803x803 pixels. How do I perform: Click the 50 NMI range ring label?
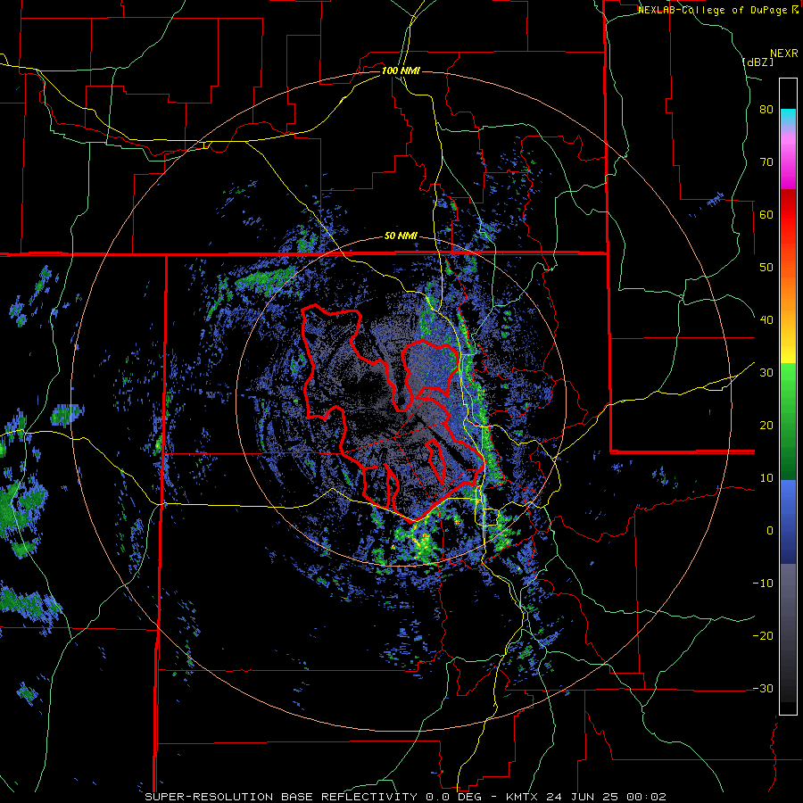(x=401, y=236)
